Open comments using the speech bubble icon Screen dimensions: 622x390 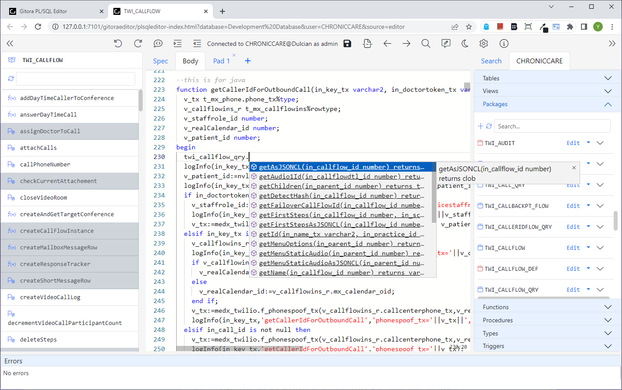[158, 43]
